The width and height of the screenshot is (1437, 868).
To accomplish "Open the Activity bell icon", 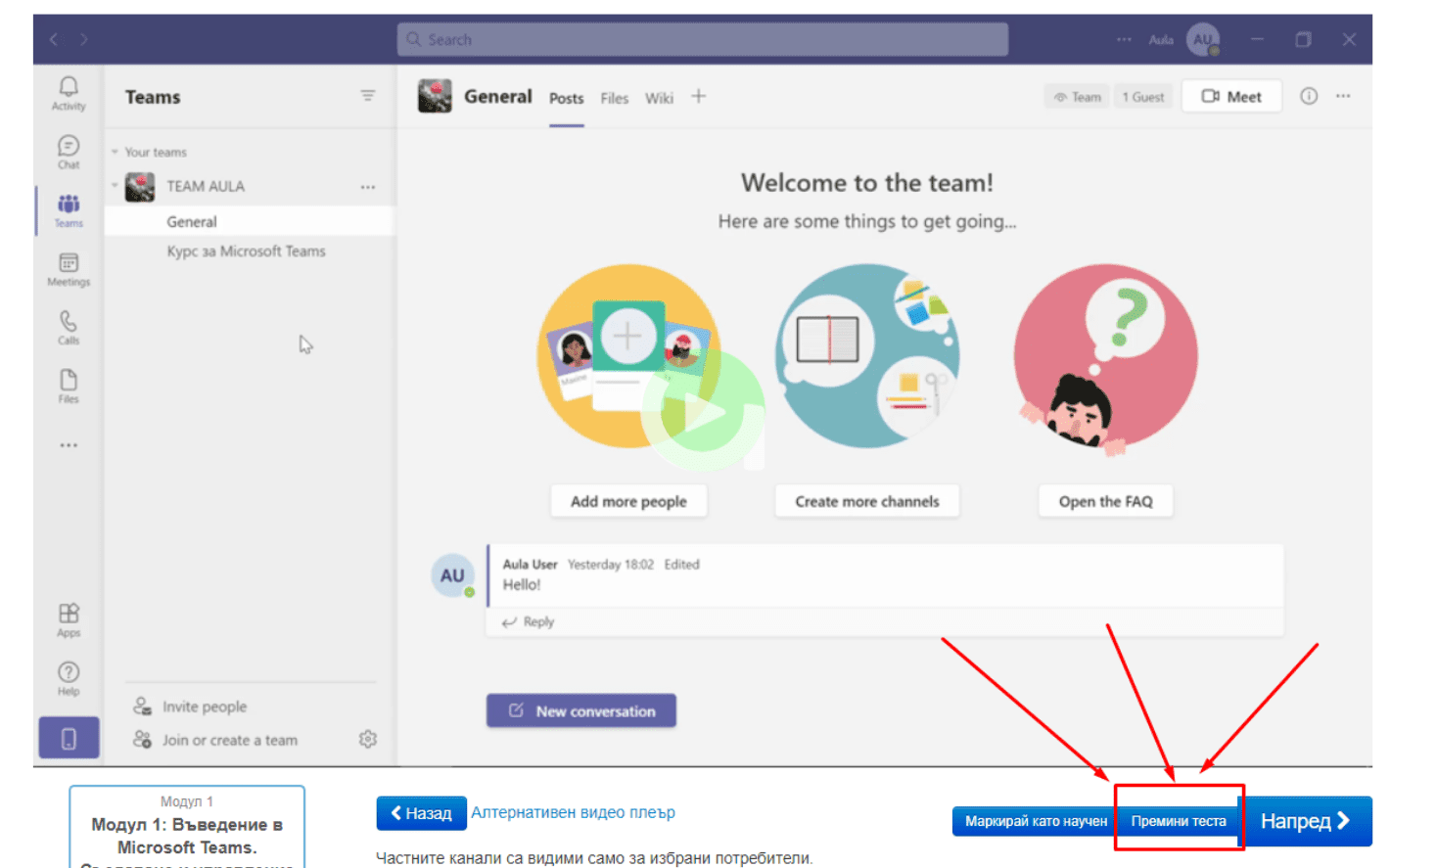I will 69,93.
